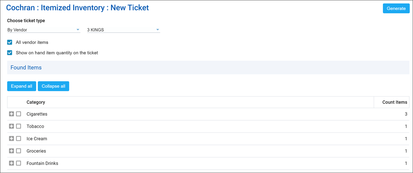Viewport: 413px width, 173px height.
Task: Open the 3 KINGS vendor dropdown
Action: (x=123, y=30)
